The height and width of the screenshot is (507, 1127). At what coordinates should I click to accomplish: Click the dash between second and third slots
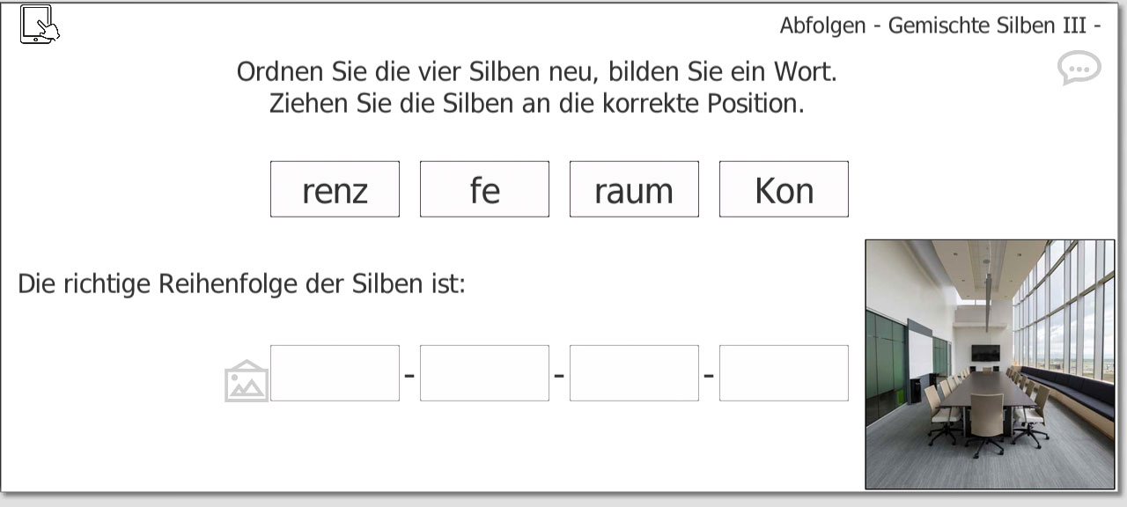559,376
